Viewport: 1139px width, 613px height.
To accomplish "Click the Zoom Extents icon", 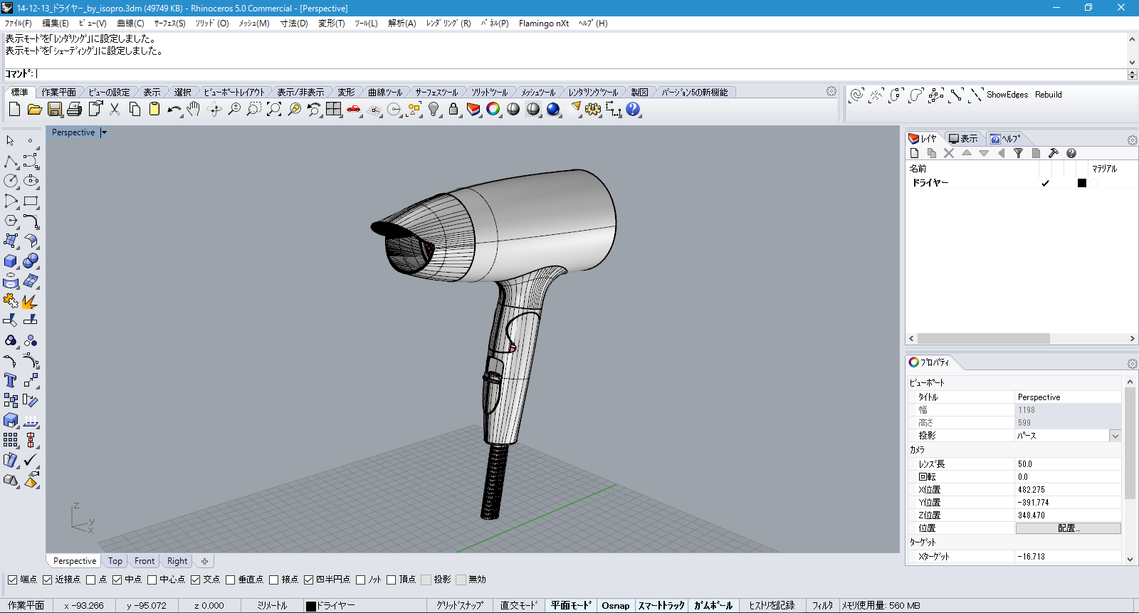I will click(x=274, y=110).
